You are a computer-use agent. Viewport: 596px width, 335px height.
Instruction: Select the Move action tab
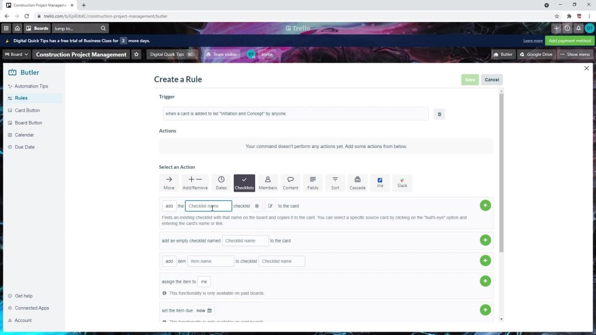point(169,182)
